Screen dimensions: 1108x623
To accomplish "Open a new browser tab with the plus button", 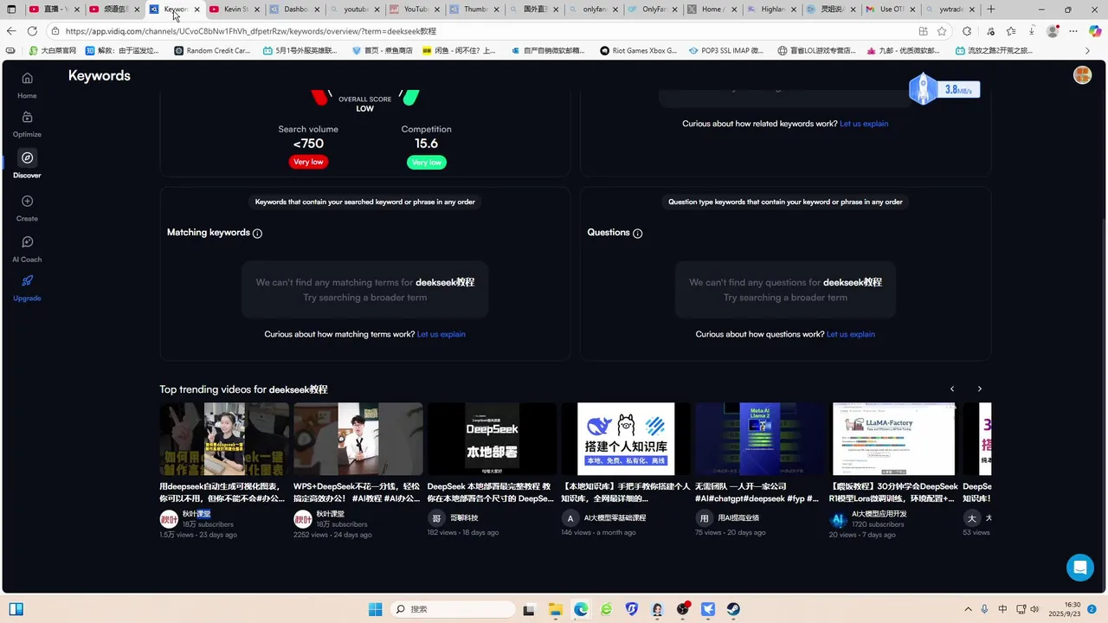I will (991, 10).
